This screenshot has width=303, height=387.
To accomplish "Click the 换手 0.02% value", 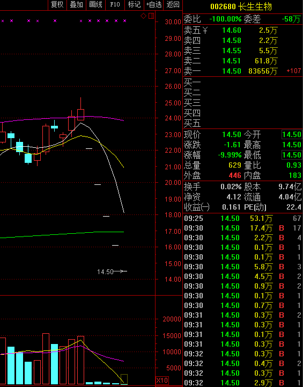I will (231, 187).
